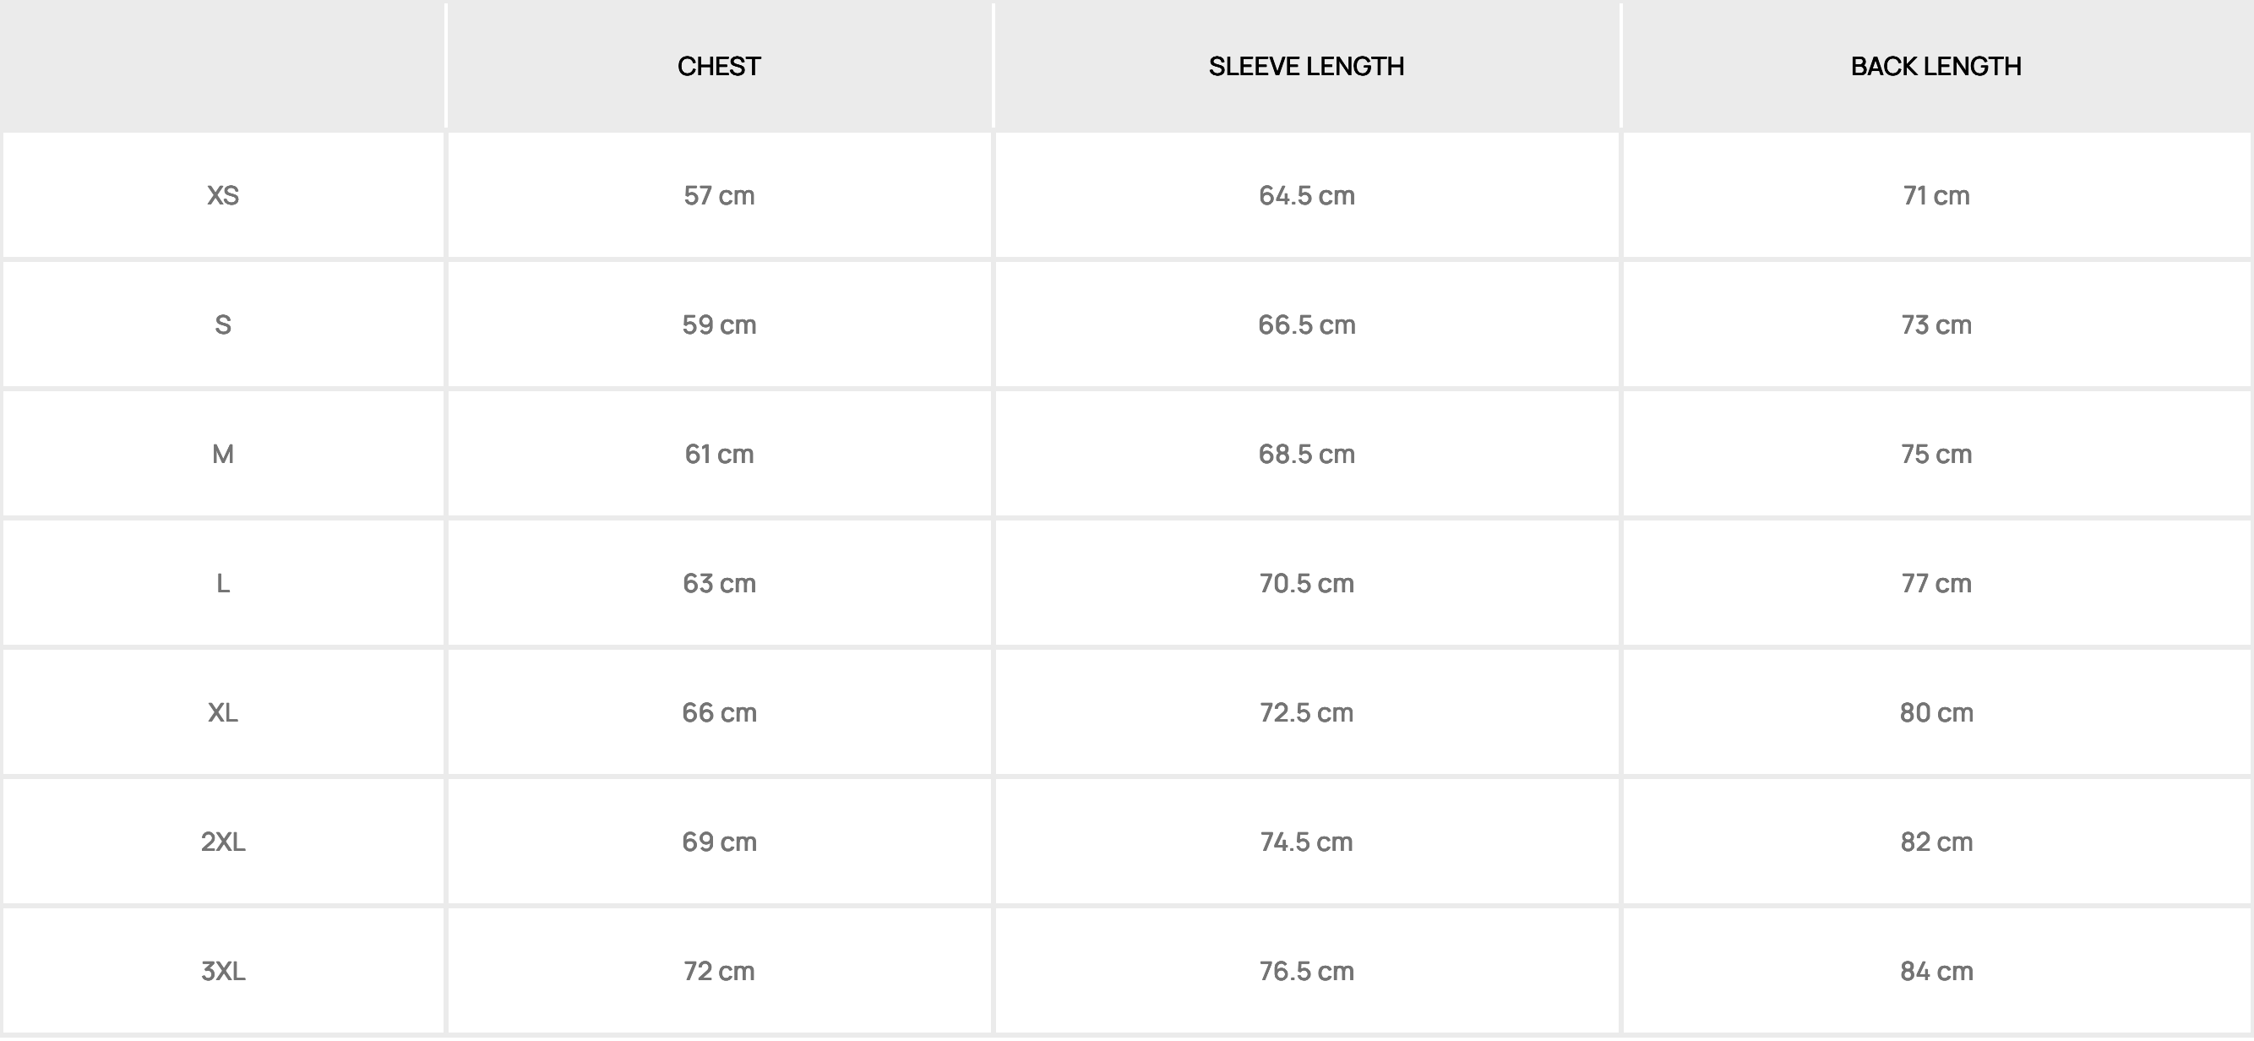Select the S size row label
This screenshot has height=1041, width=2254.
tap(223, 324)
